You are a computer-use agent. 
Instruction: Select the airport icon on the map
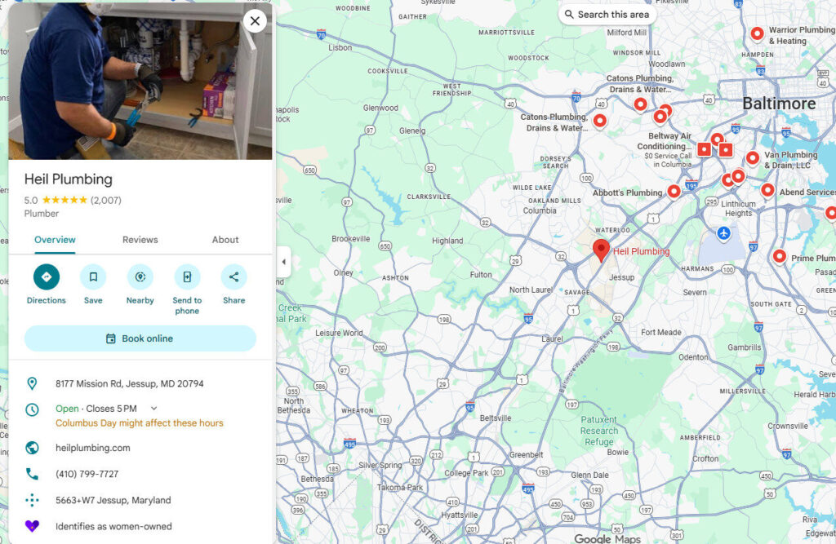click(x=723, y=232)
